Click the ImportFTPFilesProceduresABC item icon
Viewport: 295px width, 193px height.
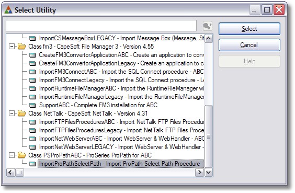pos(32,122)
